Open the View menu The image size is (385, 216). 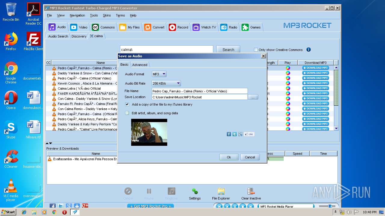click(61, 15)
